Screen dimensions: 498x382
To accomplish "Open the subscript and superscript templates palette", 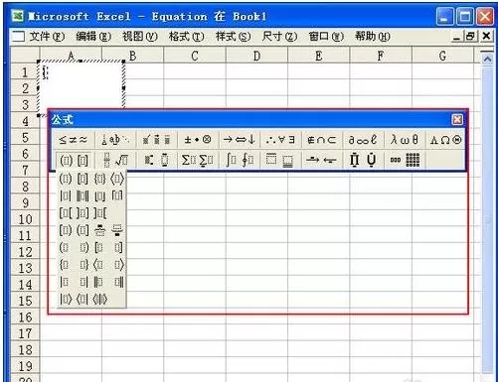I will [x=156, y=161].
